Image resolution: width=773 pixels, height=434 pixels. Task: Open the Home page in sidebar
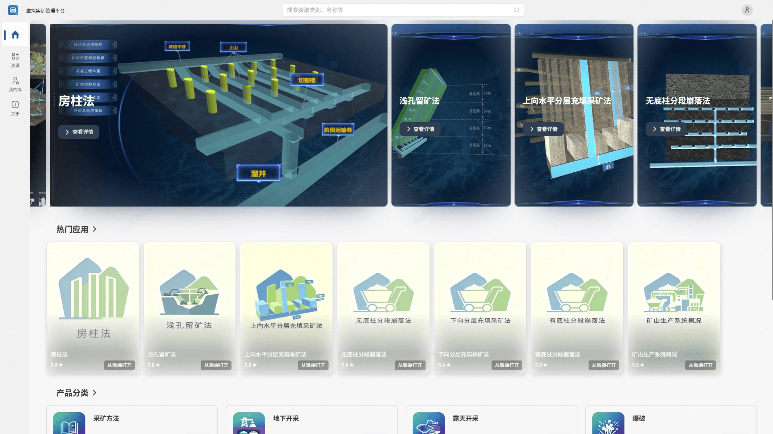tap(15, 35)
